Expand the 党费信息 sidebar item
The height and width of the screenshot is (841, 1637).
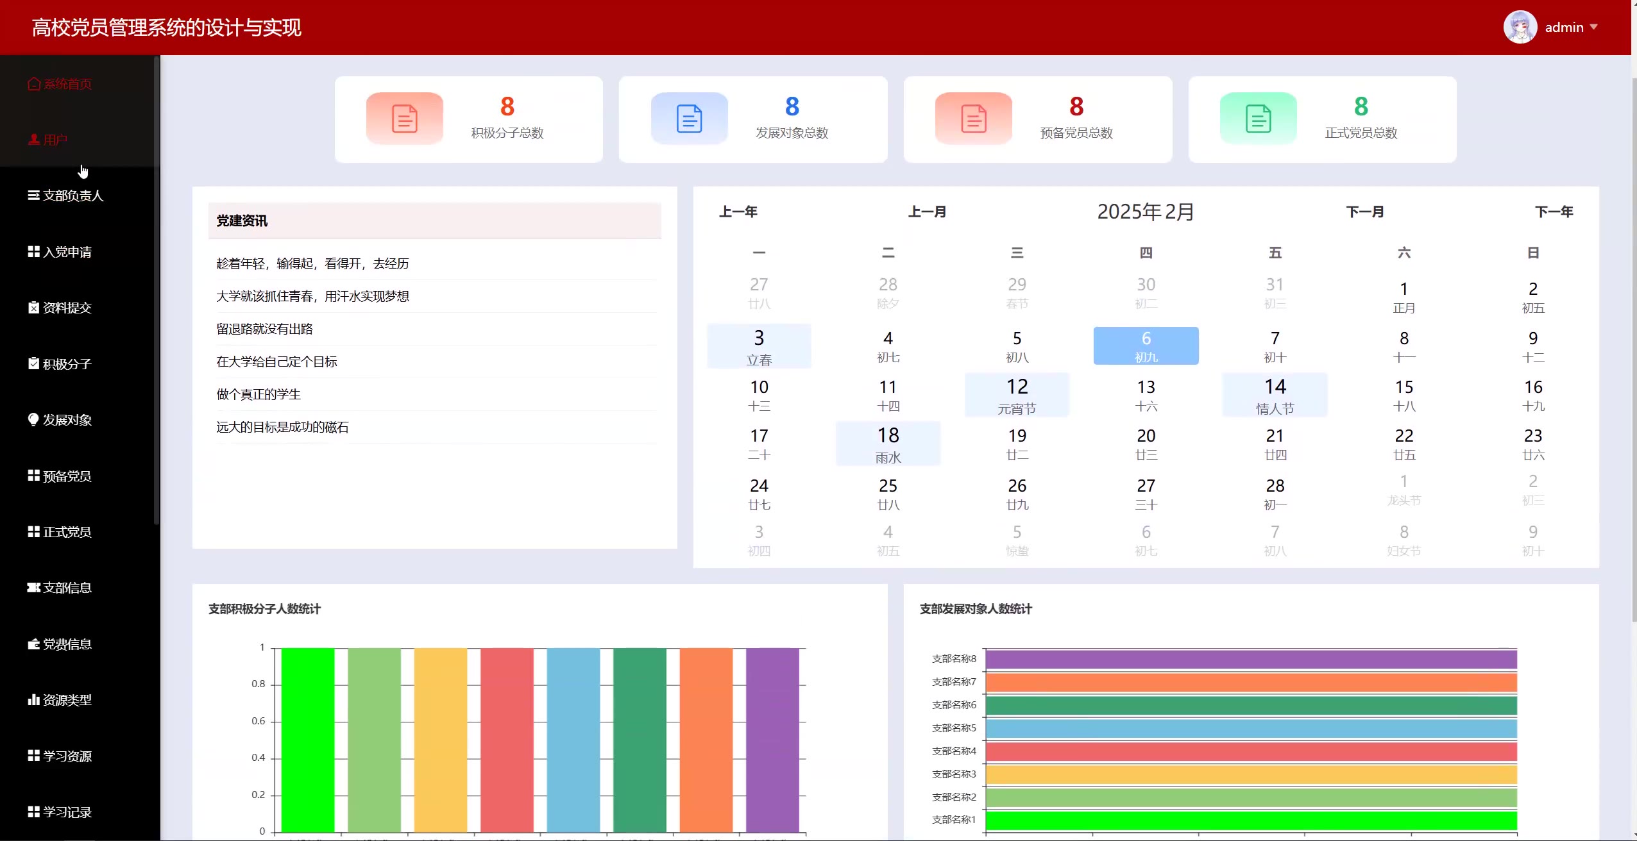coord(67,644)
